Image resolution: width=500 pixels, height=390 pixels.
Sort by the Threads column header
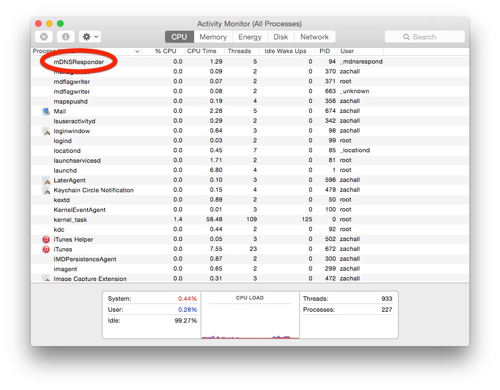tap(239, 51)
